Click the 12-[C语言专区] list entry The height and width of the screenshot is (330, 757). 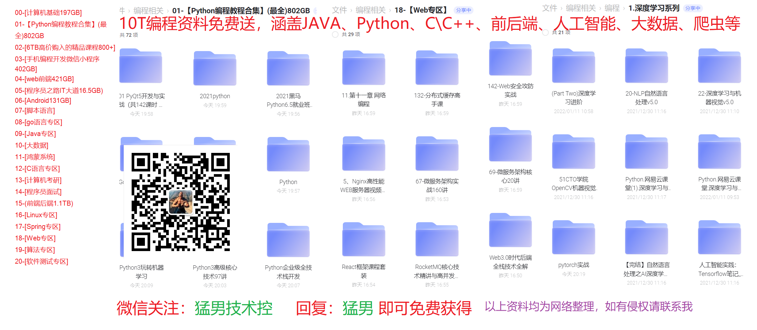(x=37, y=168)
